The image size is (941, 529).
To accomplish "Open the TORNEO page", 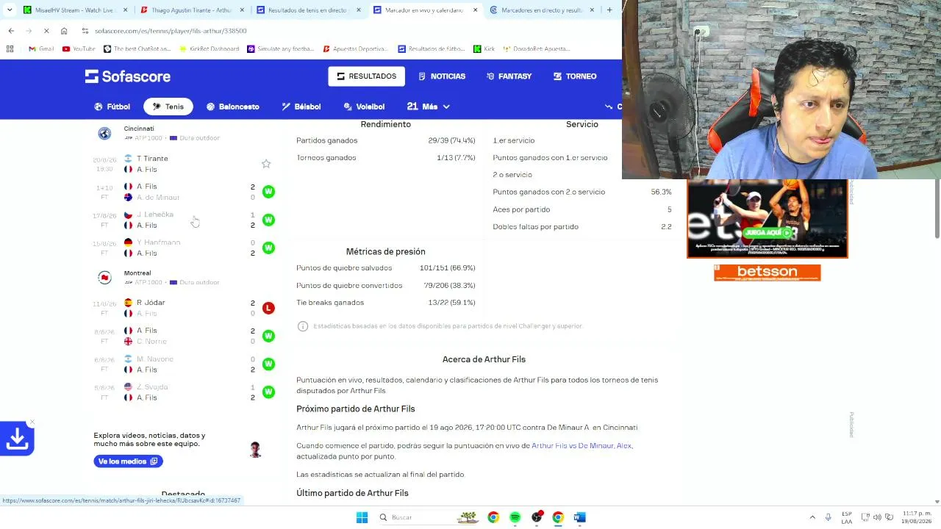I will 575,76.
